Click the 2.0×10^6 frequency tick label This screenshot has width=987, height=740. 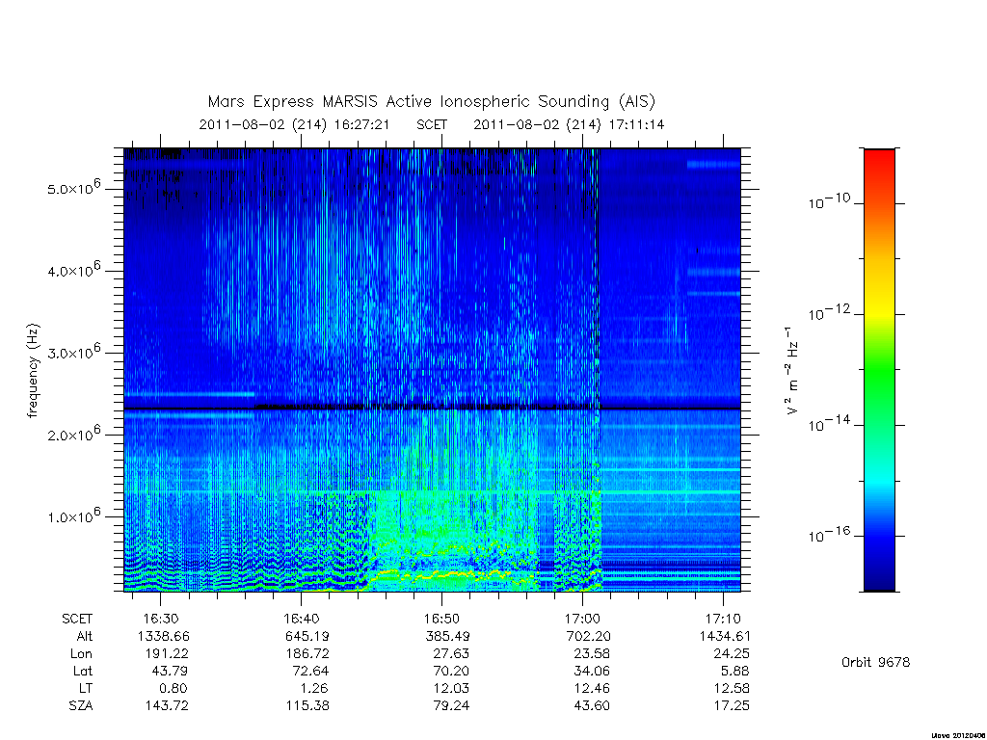[x=73, y=434]
